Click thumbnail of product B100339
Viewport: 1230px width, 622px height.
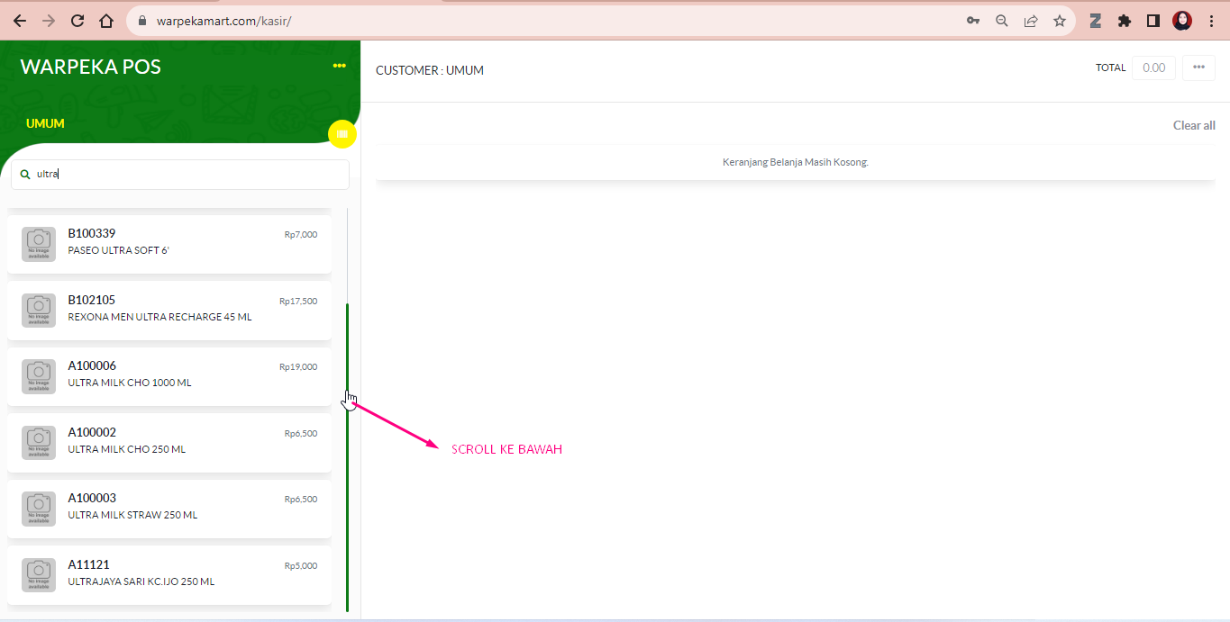pos(39,244)
